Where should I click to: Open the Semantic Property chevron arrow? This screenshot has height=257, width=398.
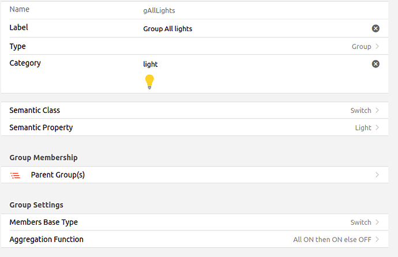377,127
